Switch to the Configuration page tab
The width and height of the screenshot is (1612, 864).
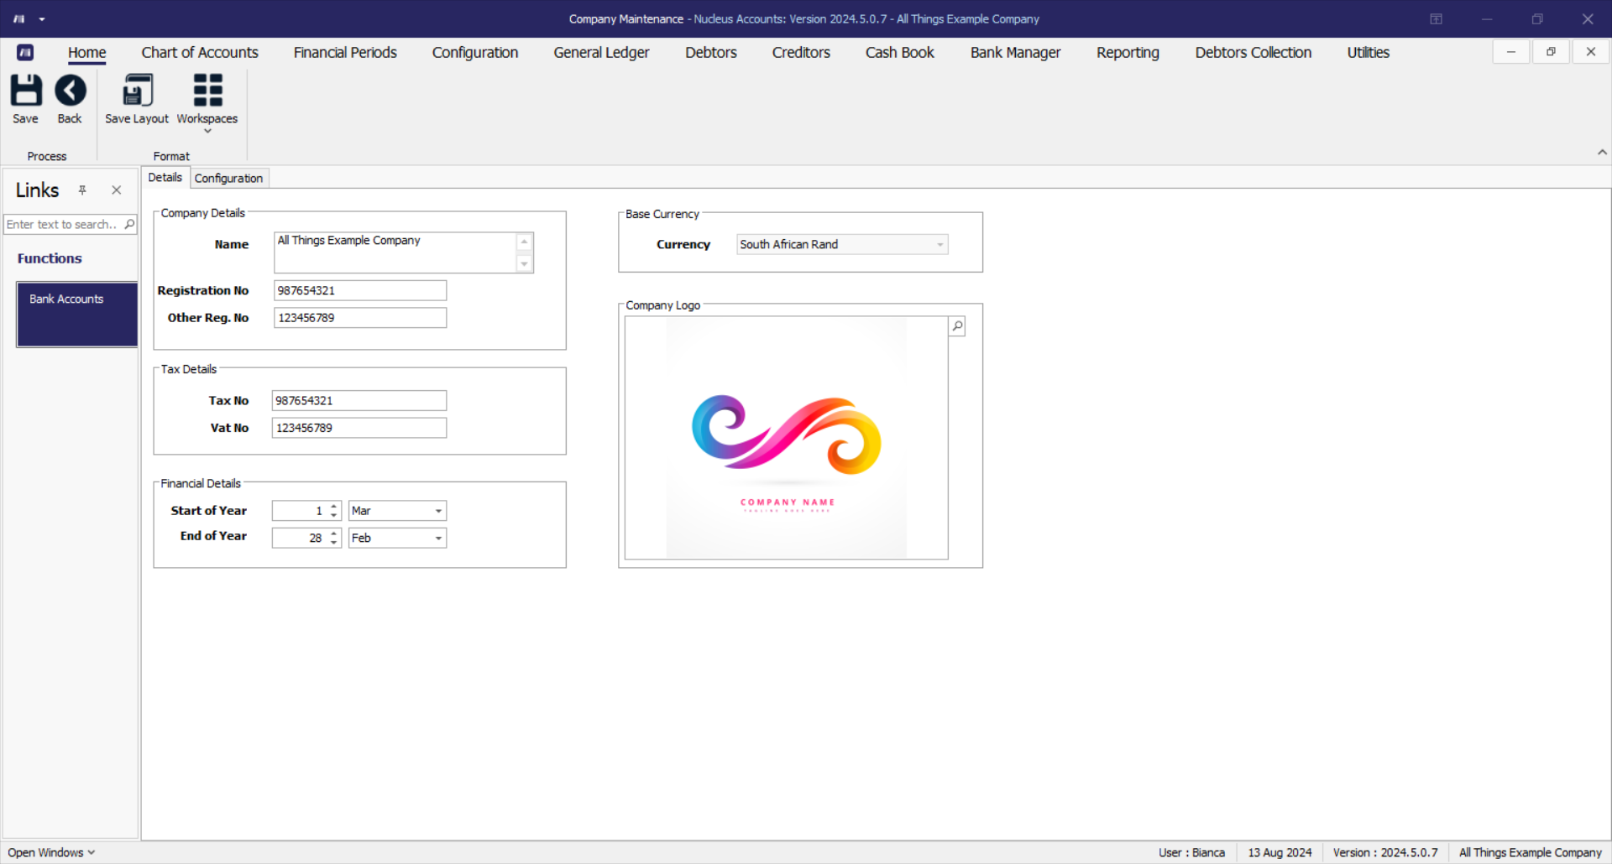pyautogui.click(x=228, y=178)
